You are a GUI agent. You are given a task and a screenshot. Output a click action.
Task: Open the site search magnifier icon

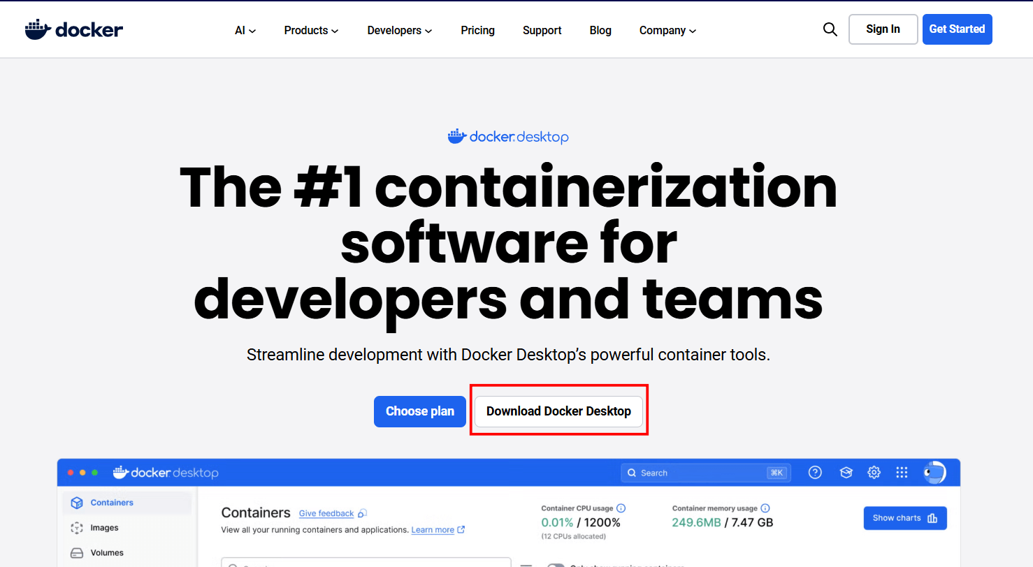click(830, 29)
